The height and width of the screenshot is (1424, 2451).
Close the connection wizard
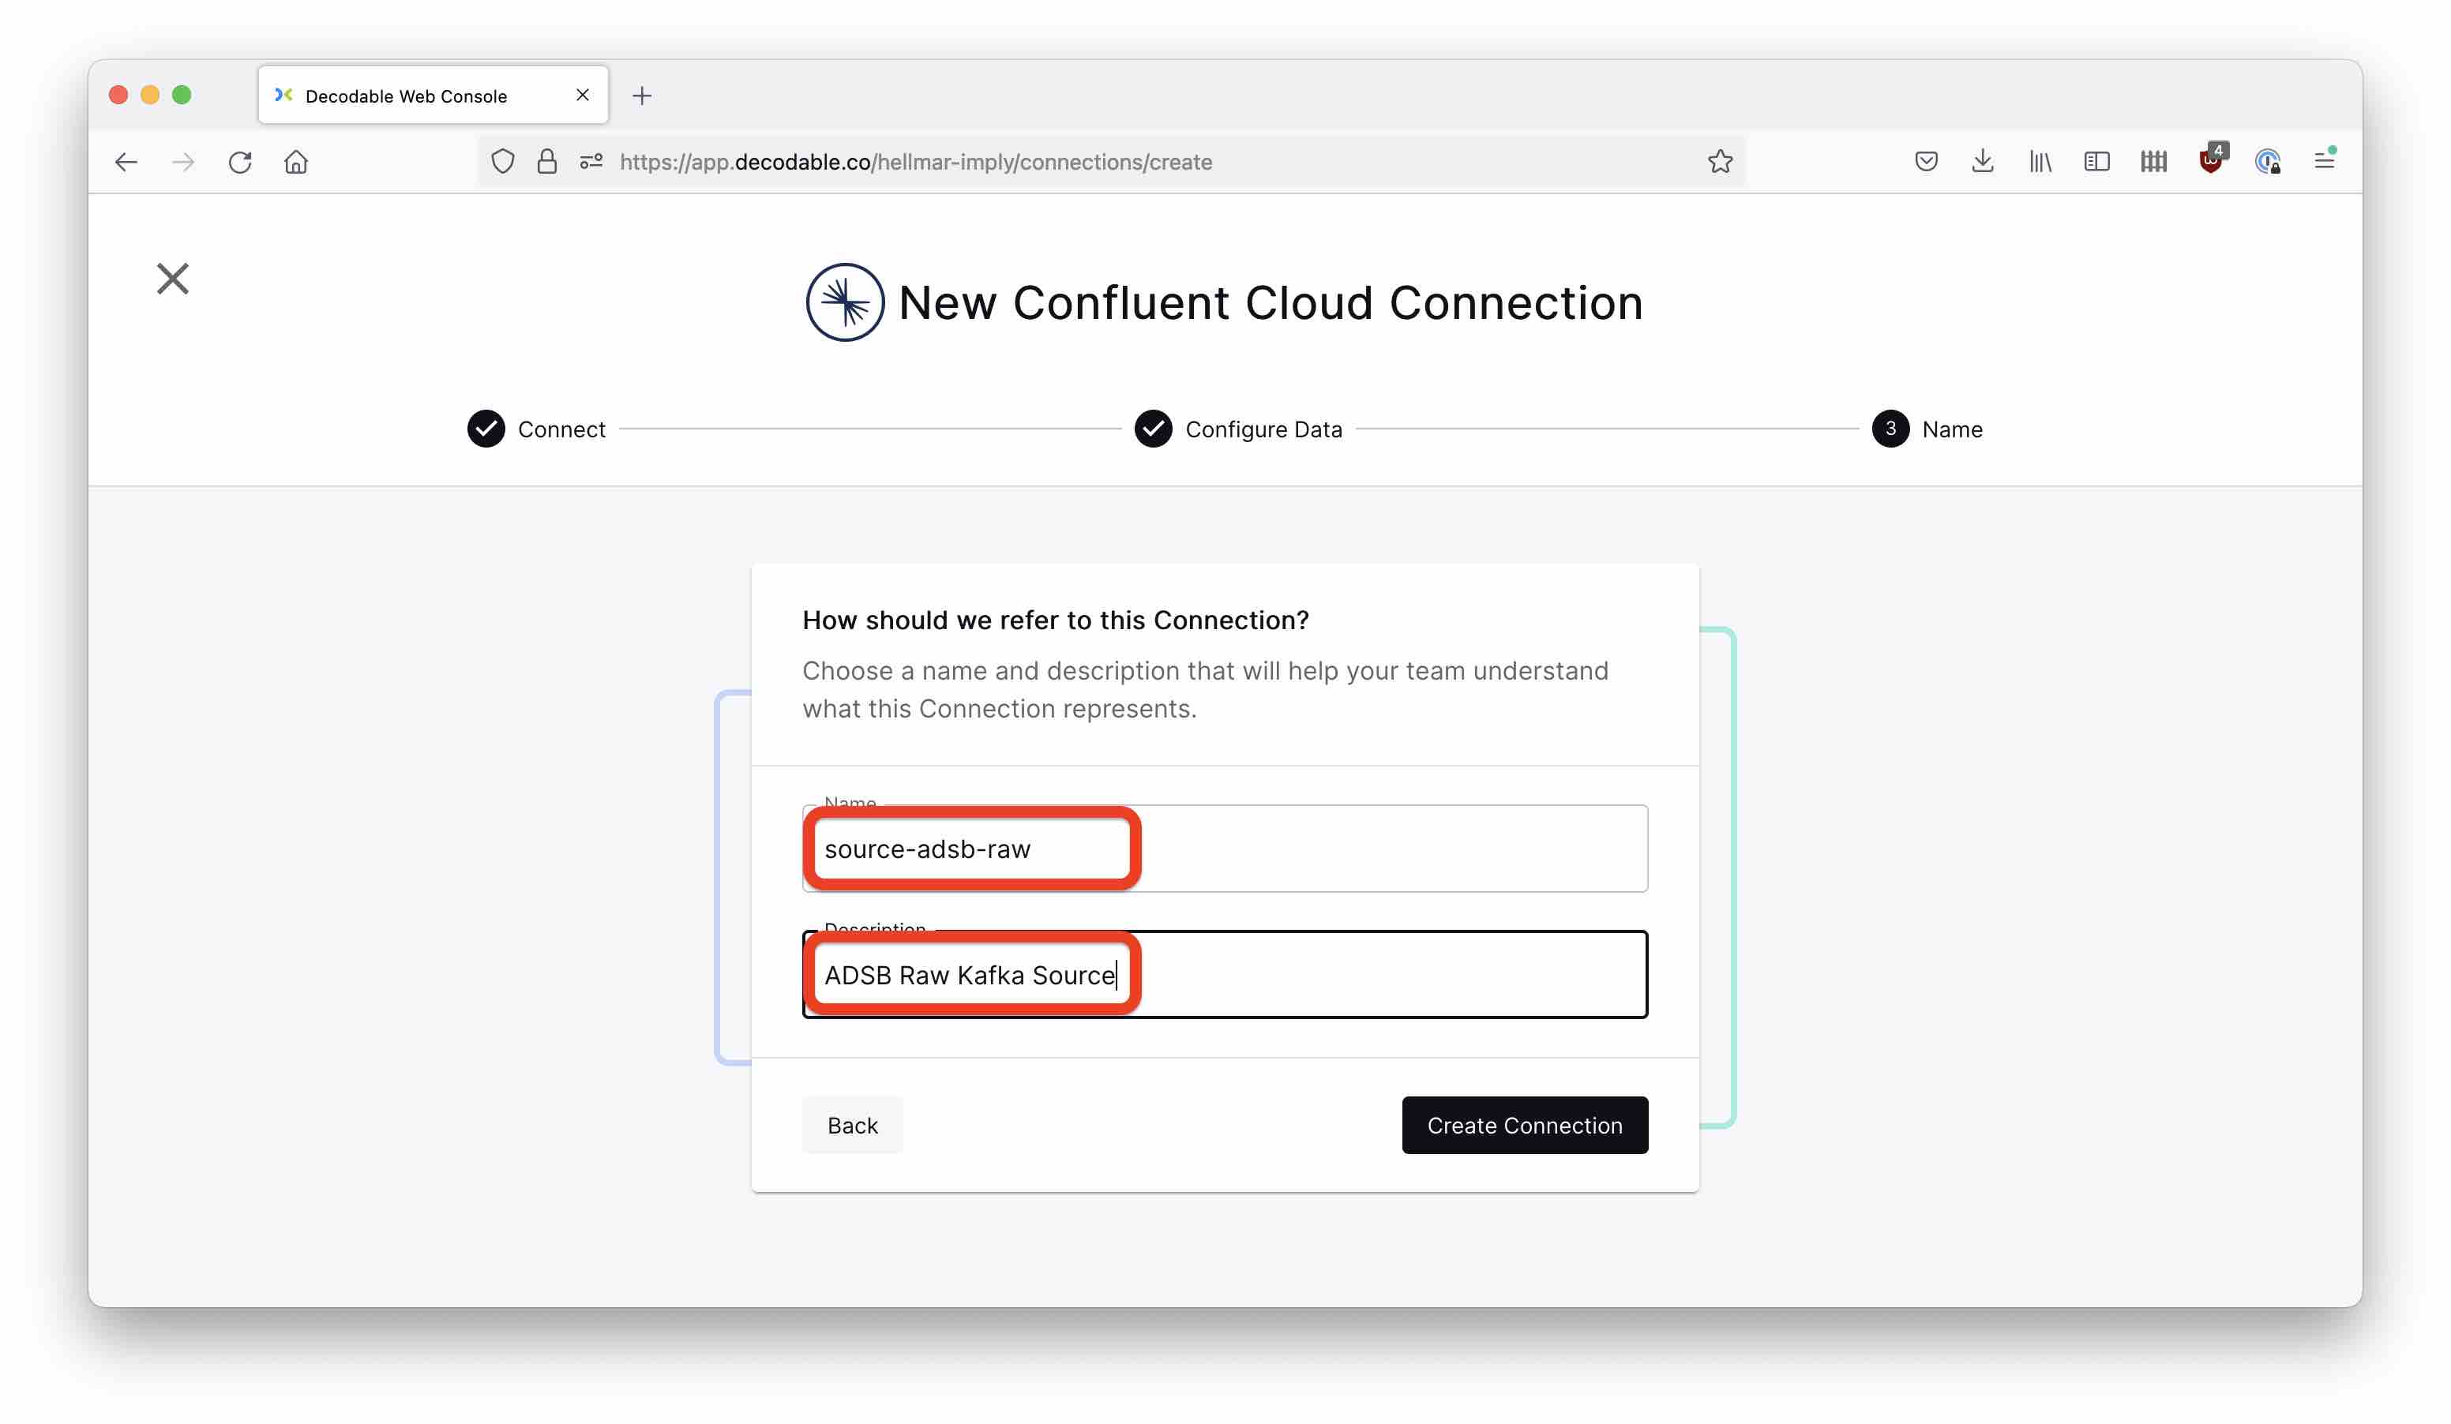172,278
